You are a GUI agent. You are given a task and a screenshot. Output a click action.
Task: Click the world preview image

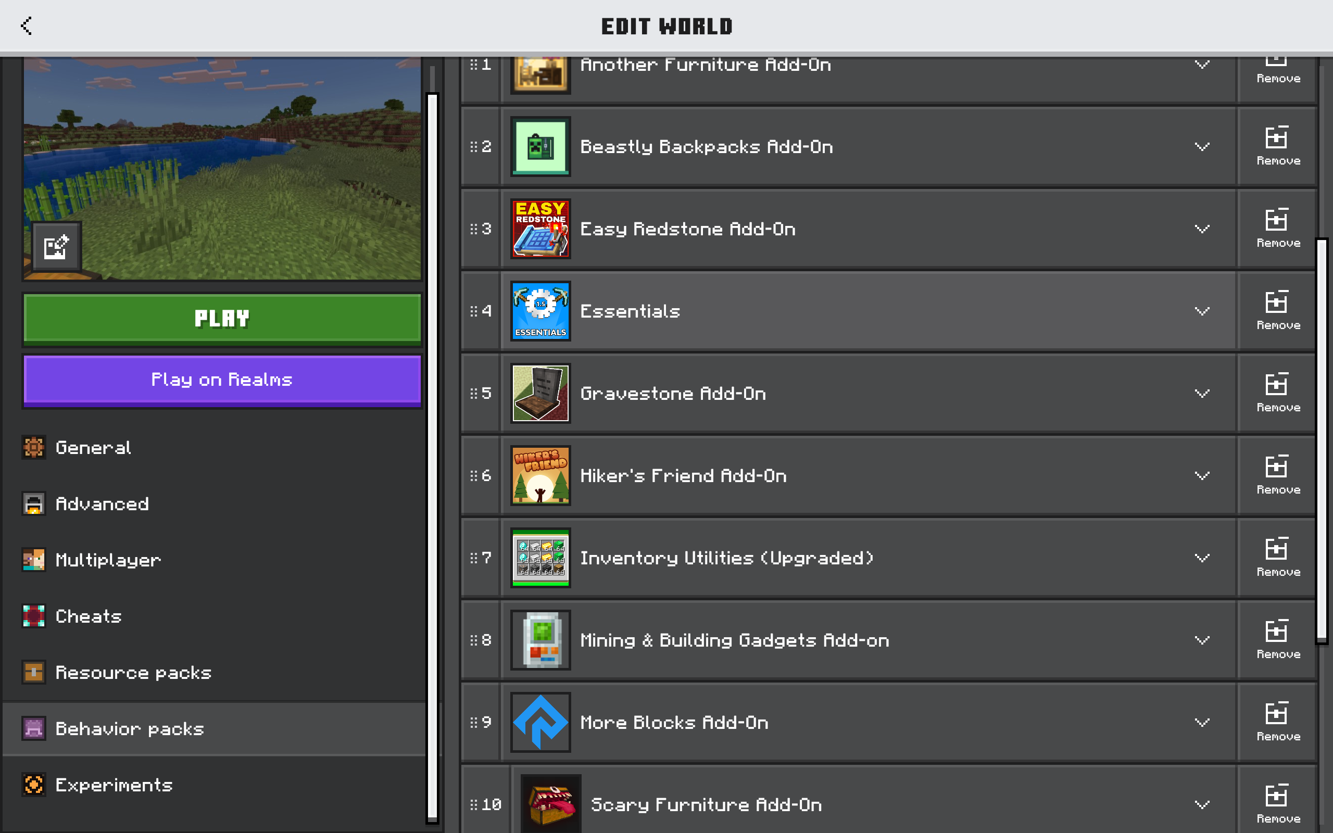[x=222, y=168]
